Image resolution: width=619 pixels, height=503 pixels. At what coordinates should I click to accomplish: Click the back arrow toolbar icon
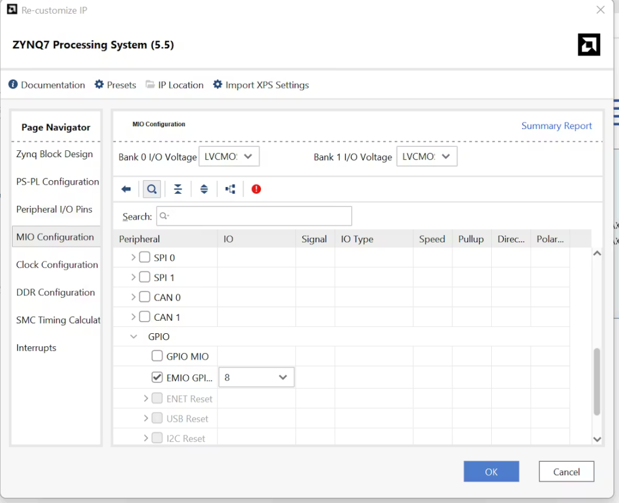(x=126, y=189)
